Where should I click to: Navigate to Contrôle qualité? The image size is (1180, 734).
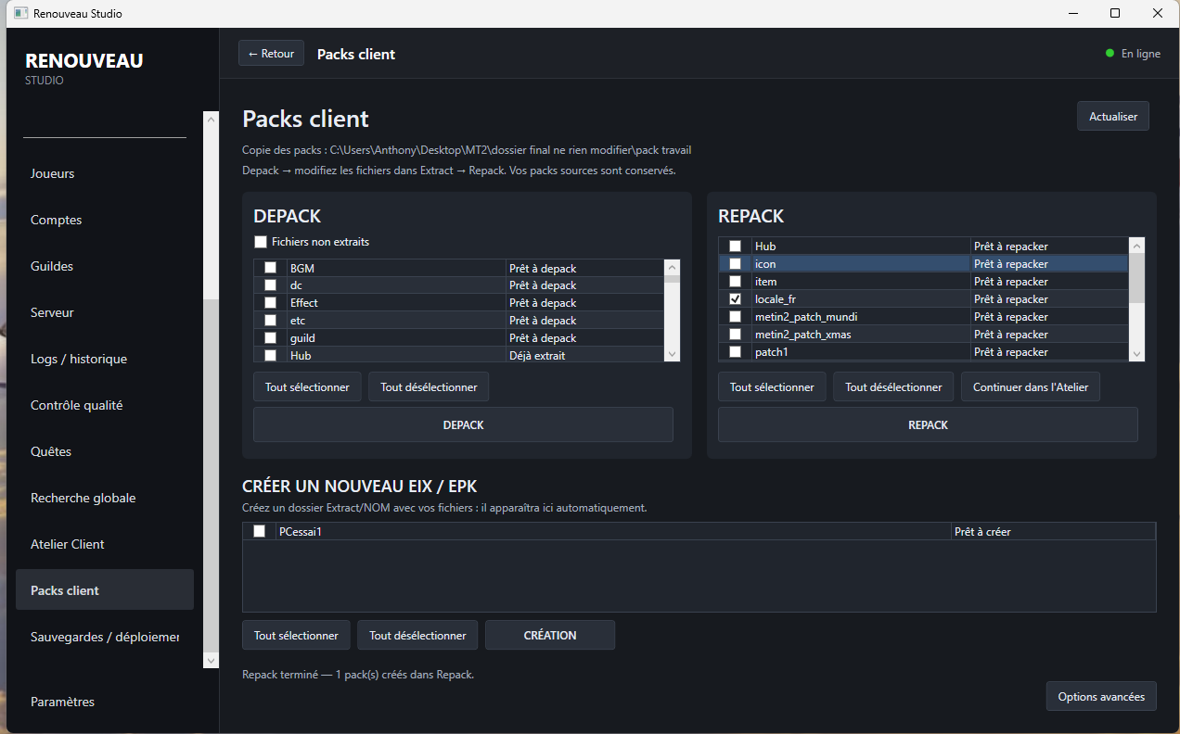pyautogui.click(x=105, y=405)
